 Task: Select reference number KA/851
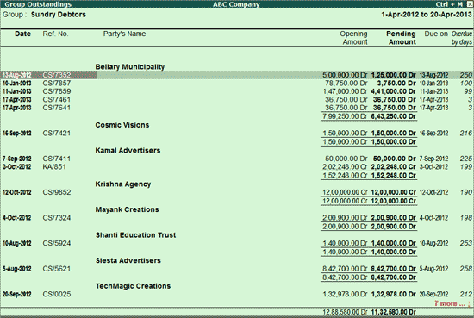[x=54, y=167]
